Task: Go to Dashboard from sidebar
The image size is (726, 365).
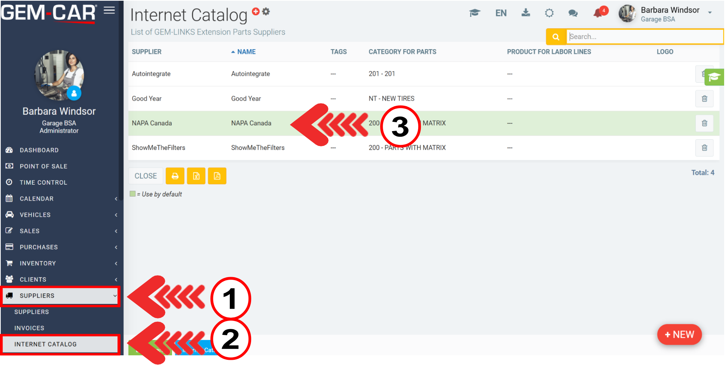Action: 39,150
